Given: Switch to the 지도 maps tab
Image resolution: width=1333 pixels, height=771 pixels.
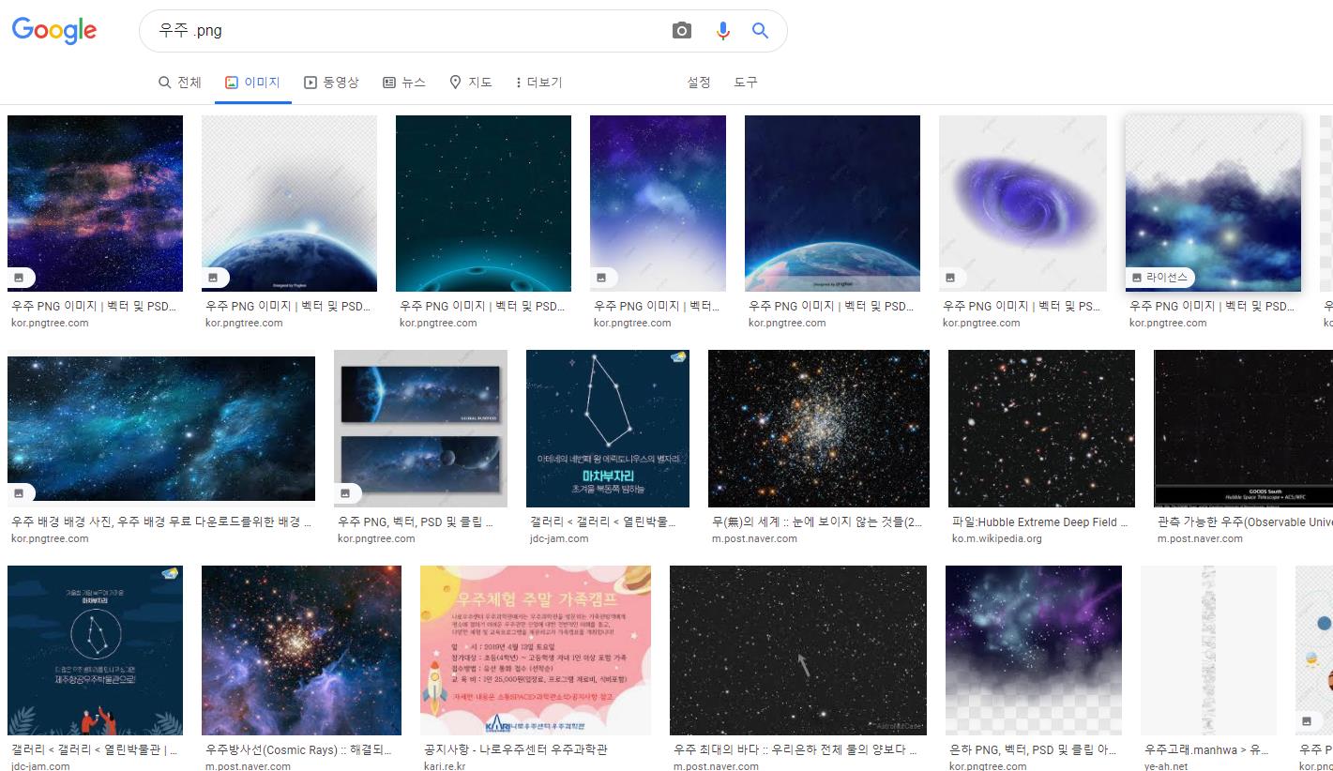Looking at the screenshot, I should tap(471, 83).
